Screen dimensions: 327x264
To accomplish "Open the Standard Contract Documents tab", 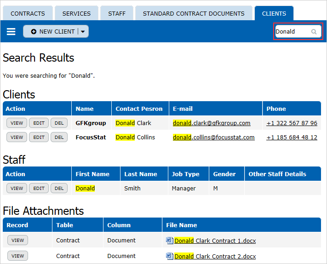I will coord(194,13).
